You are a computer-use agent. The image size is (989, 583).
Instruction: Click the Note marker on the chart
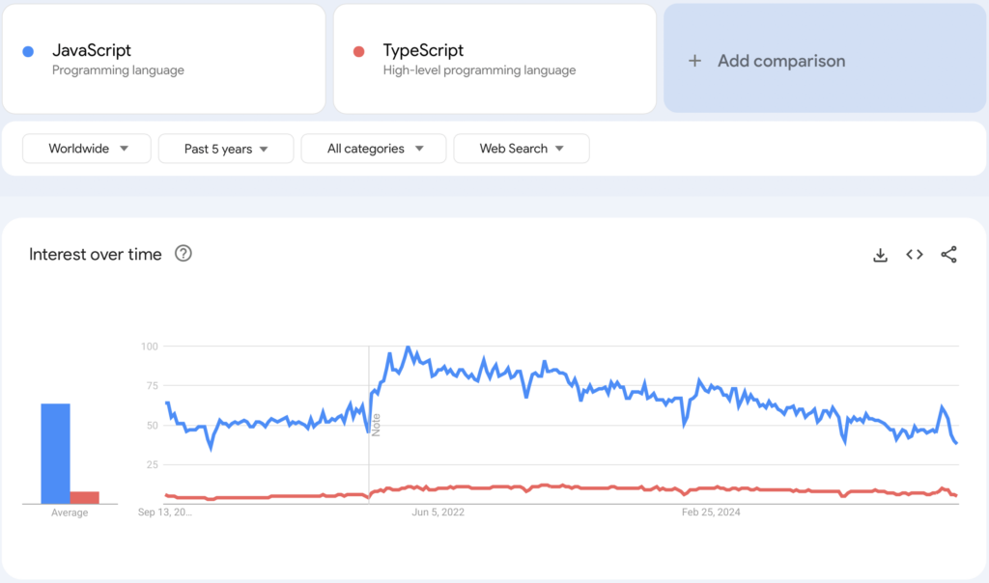[x=377, y=425]
